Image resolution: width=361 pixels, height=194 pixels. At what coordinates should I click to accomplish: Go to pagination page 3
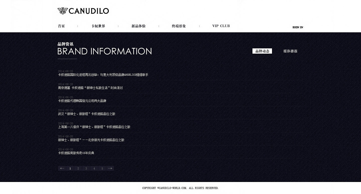pyautogui.click(x=86, y=168)
